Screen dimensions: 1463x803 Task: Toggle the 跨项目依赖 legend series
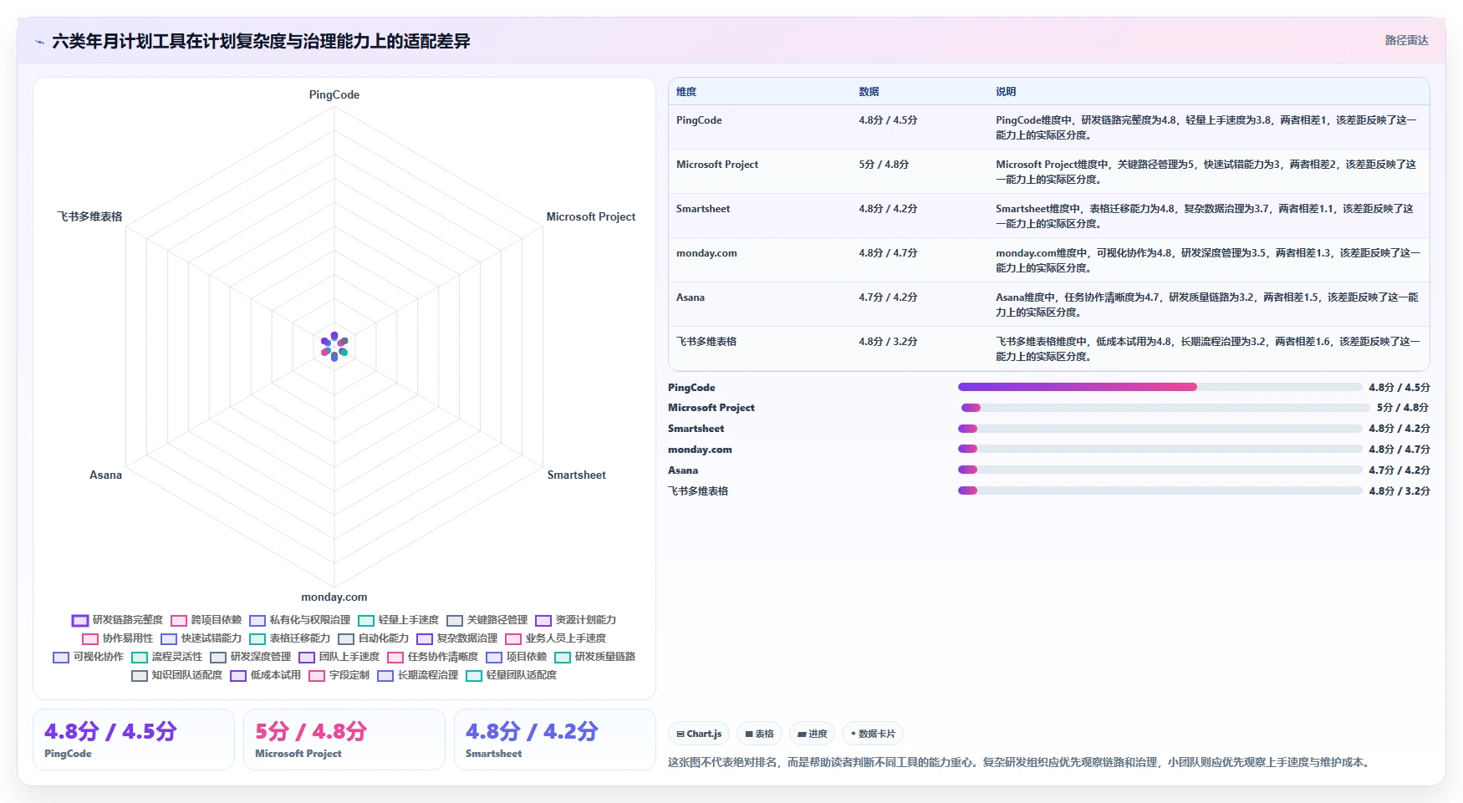[x=206, y=620]
